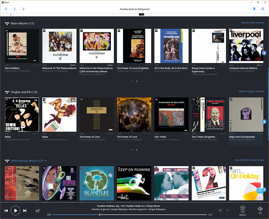The height and width of the screenshot is (219, 269).
Task: Open the Matisse audio zone selector
Action: tap(243, 211)
